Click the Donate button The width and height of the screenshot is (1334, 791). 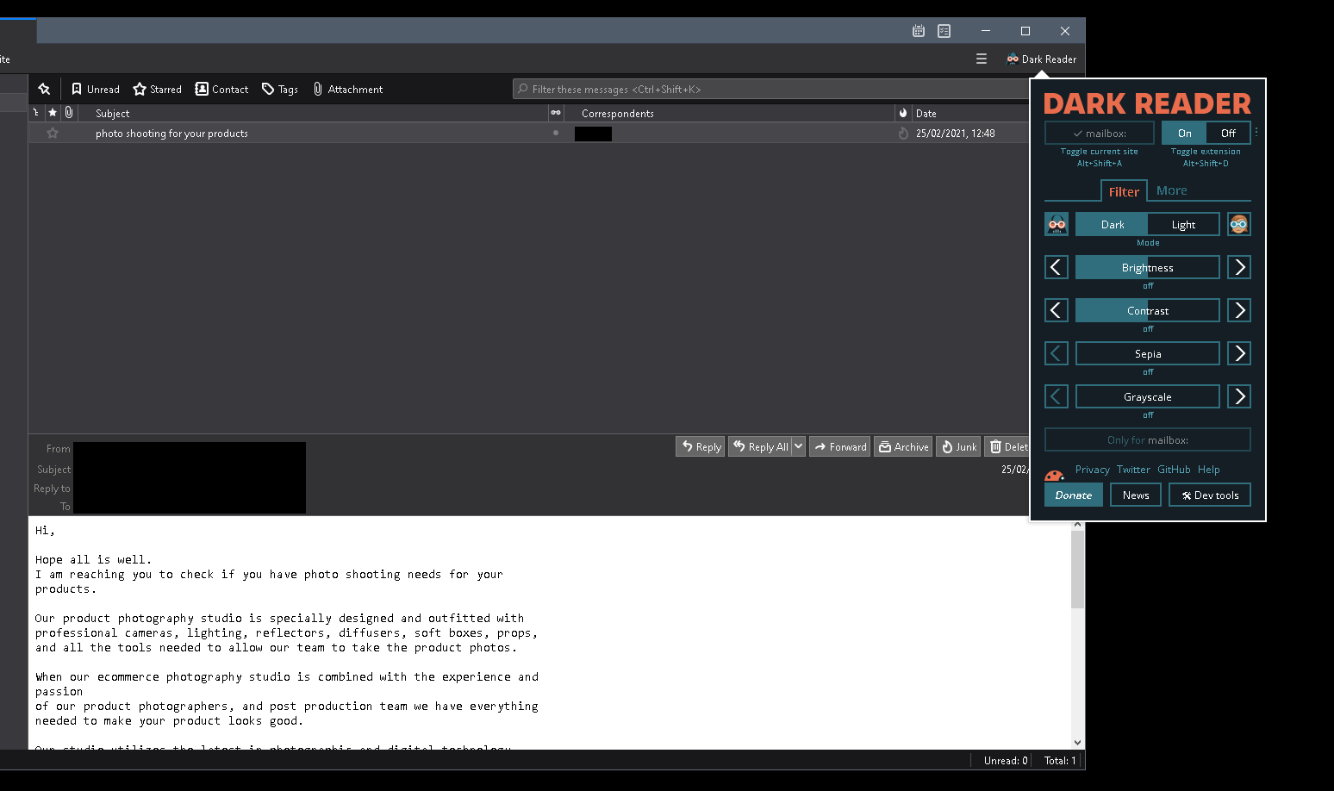(1073, 495)
